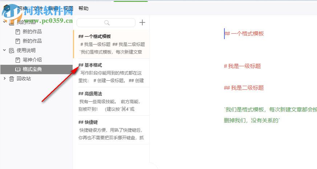Click editor line ## 我是二级标题
The image size is (317, 169).
[244, 88]
